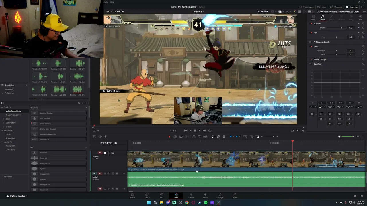
Task: Open the Fairlight page
Action: coord(220,196)
